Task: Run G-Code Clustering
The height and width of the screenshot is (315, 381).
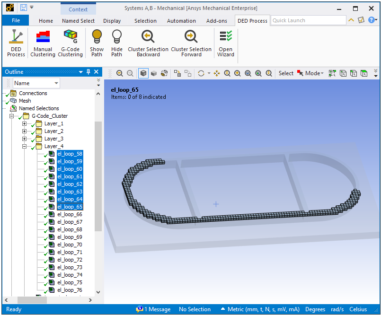Action: tap(70, 43)
